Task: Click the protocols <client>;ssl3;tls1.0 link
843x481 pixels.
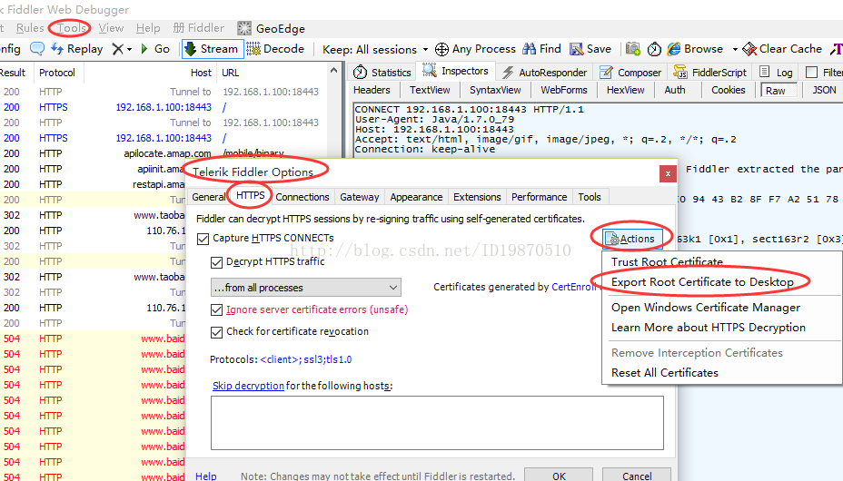Action: pyautogui.click(x=306, y=359)
